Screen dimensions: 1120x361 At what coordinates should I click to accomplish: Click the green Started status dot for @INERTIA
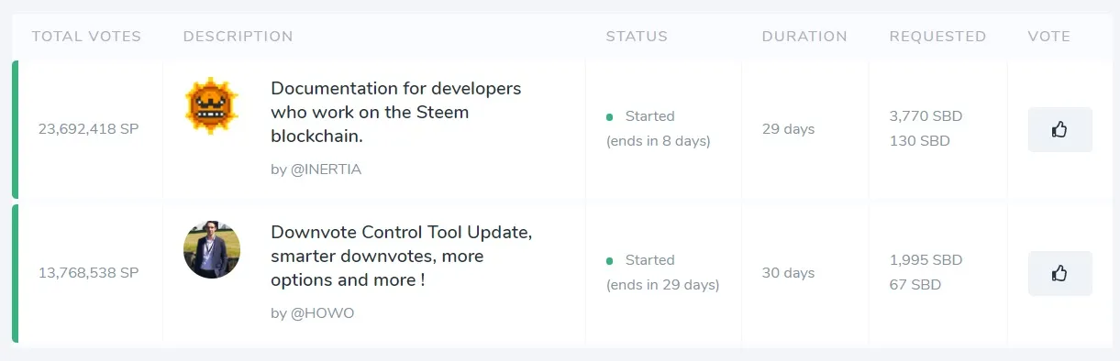(x=610, y=117)
